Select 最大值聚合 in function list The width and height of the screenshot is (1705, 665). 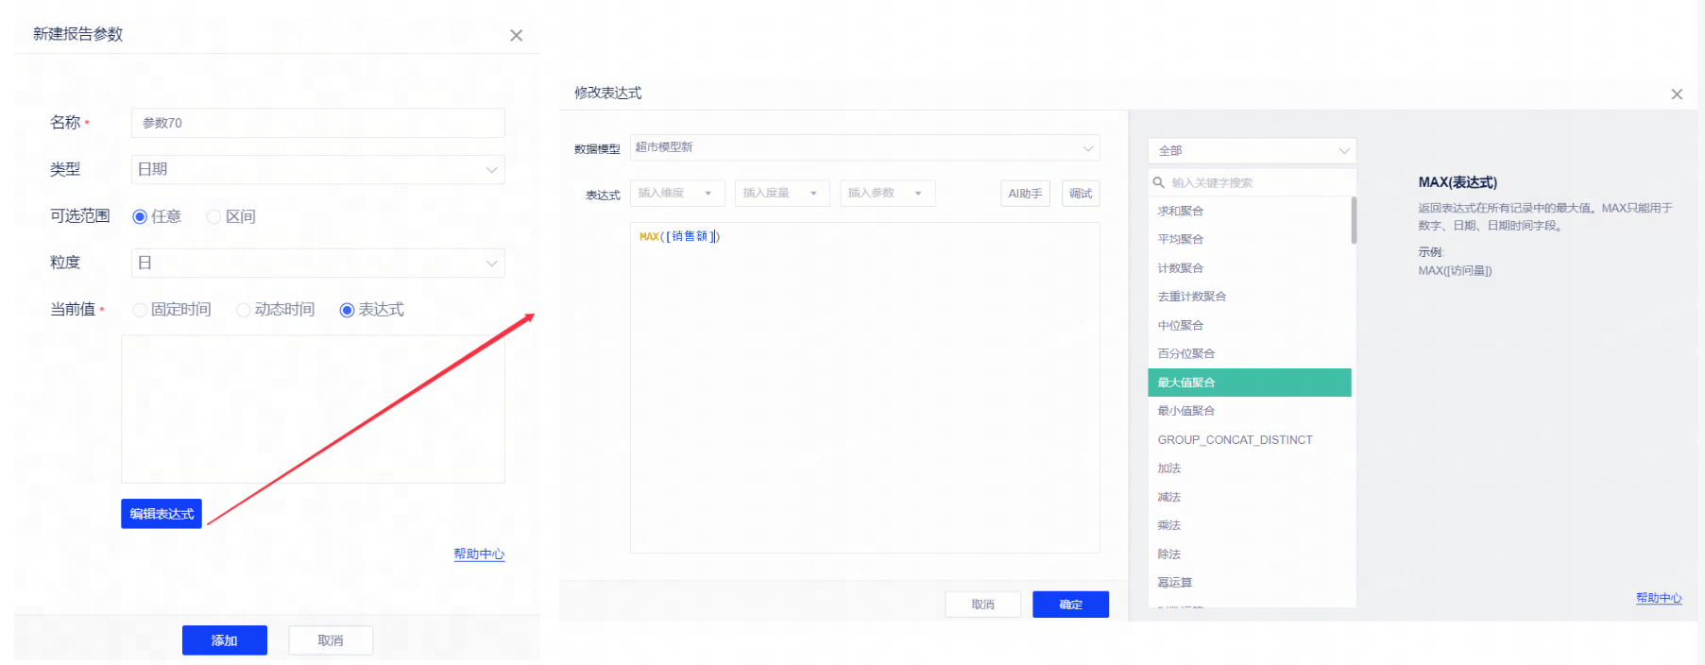coord(1249,383)
